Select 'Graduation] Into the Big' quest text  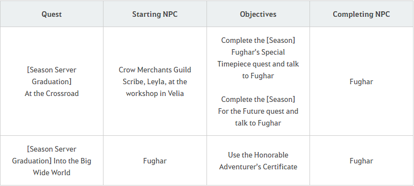[x=51, y=161]
